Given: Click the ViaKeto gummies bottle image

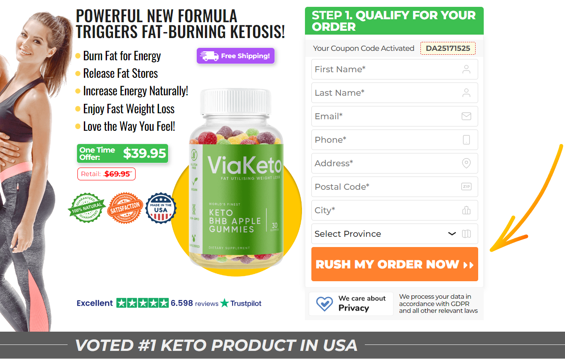Looking at the screenshot, I should point(236,177).
